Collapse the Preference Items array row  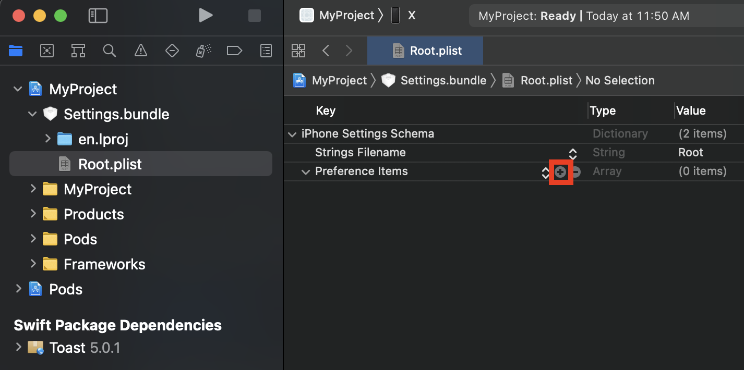[x=306, y=171]
